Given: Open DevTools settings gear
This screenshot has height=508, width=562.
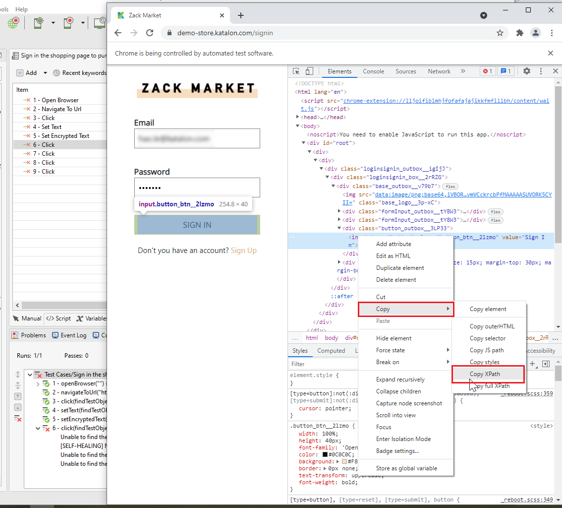Looking at the screenshot, I should tap(526, 71).
